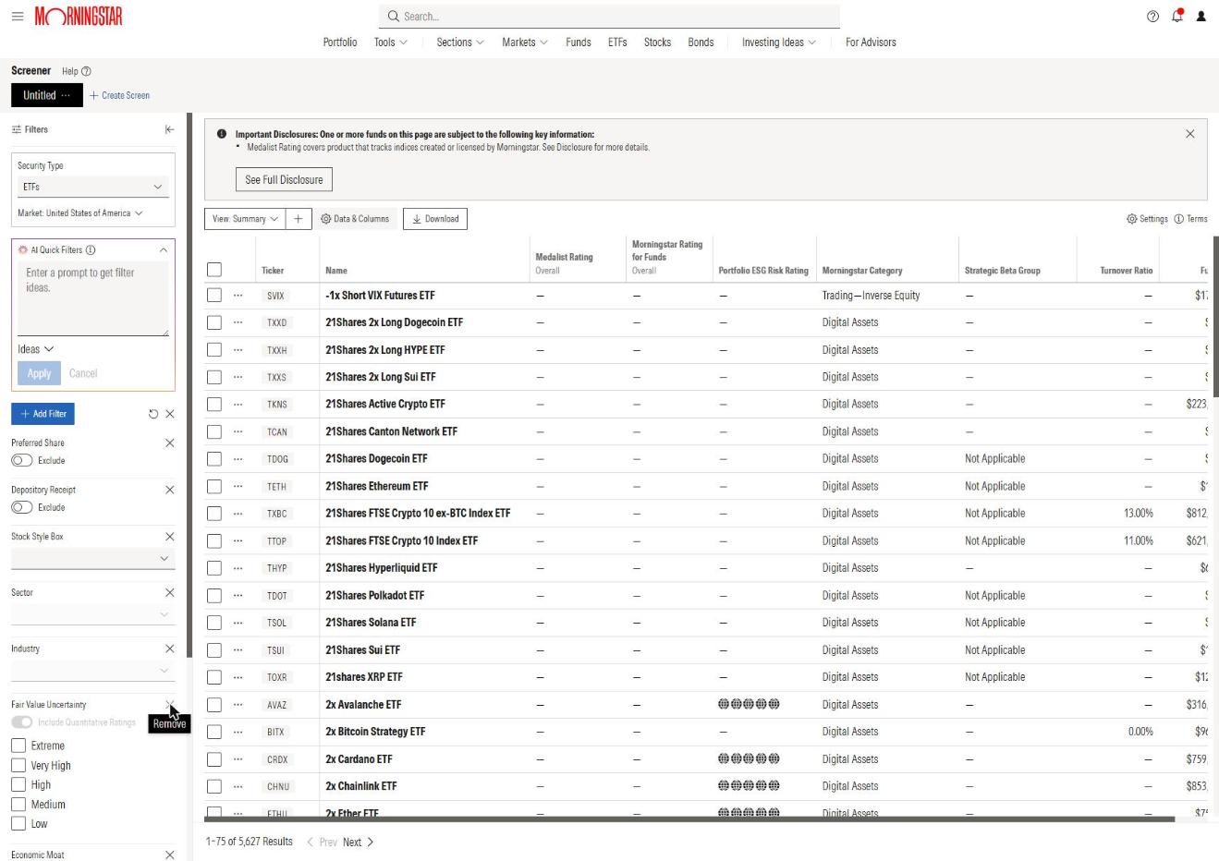Open the help question-mark icon in header
Image resolution: width=1219 pixels, height=861 pixels.
point(1152,17)
